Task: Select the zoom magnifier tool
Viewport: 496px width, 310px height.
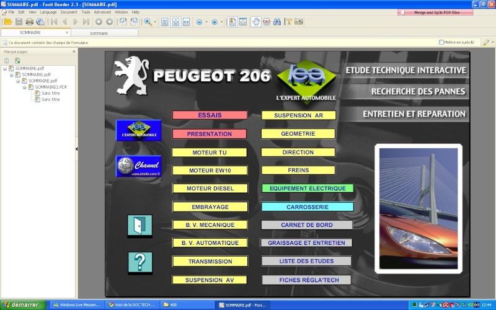Action: [x=148, y=22]
